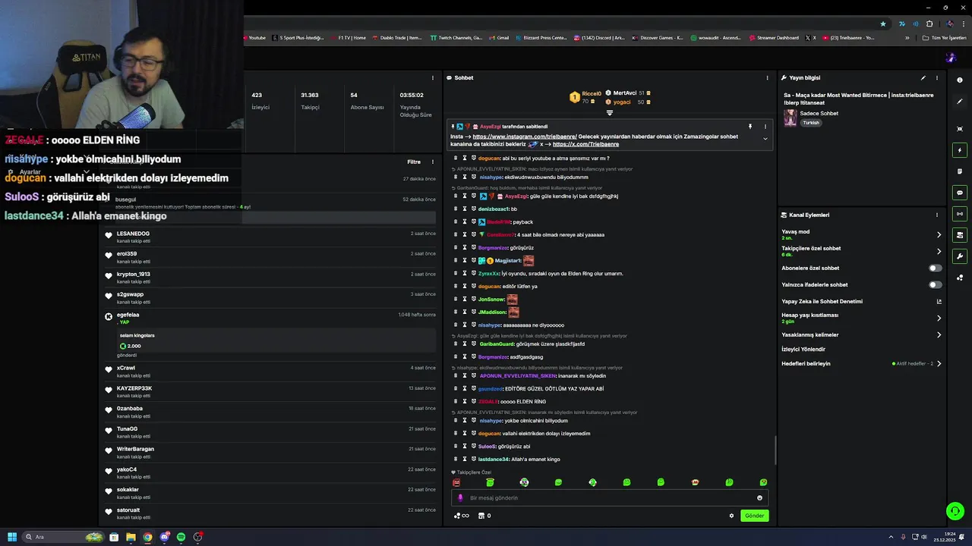Screen dimensions: 972x546
Task: Click the channel points infinity icon
Action: point(461,516)
